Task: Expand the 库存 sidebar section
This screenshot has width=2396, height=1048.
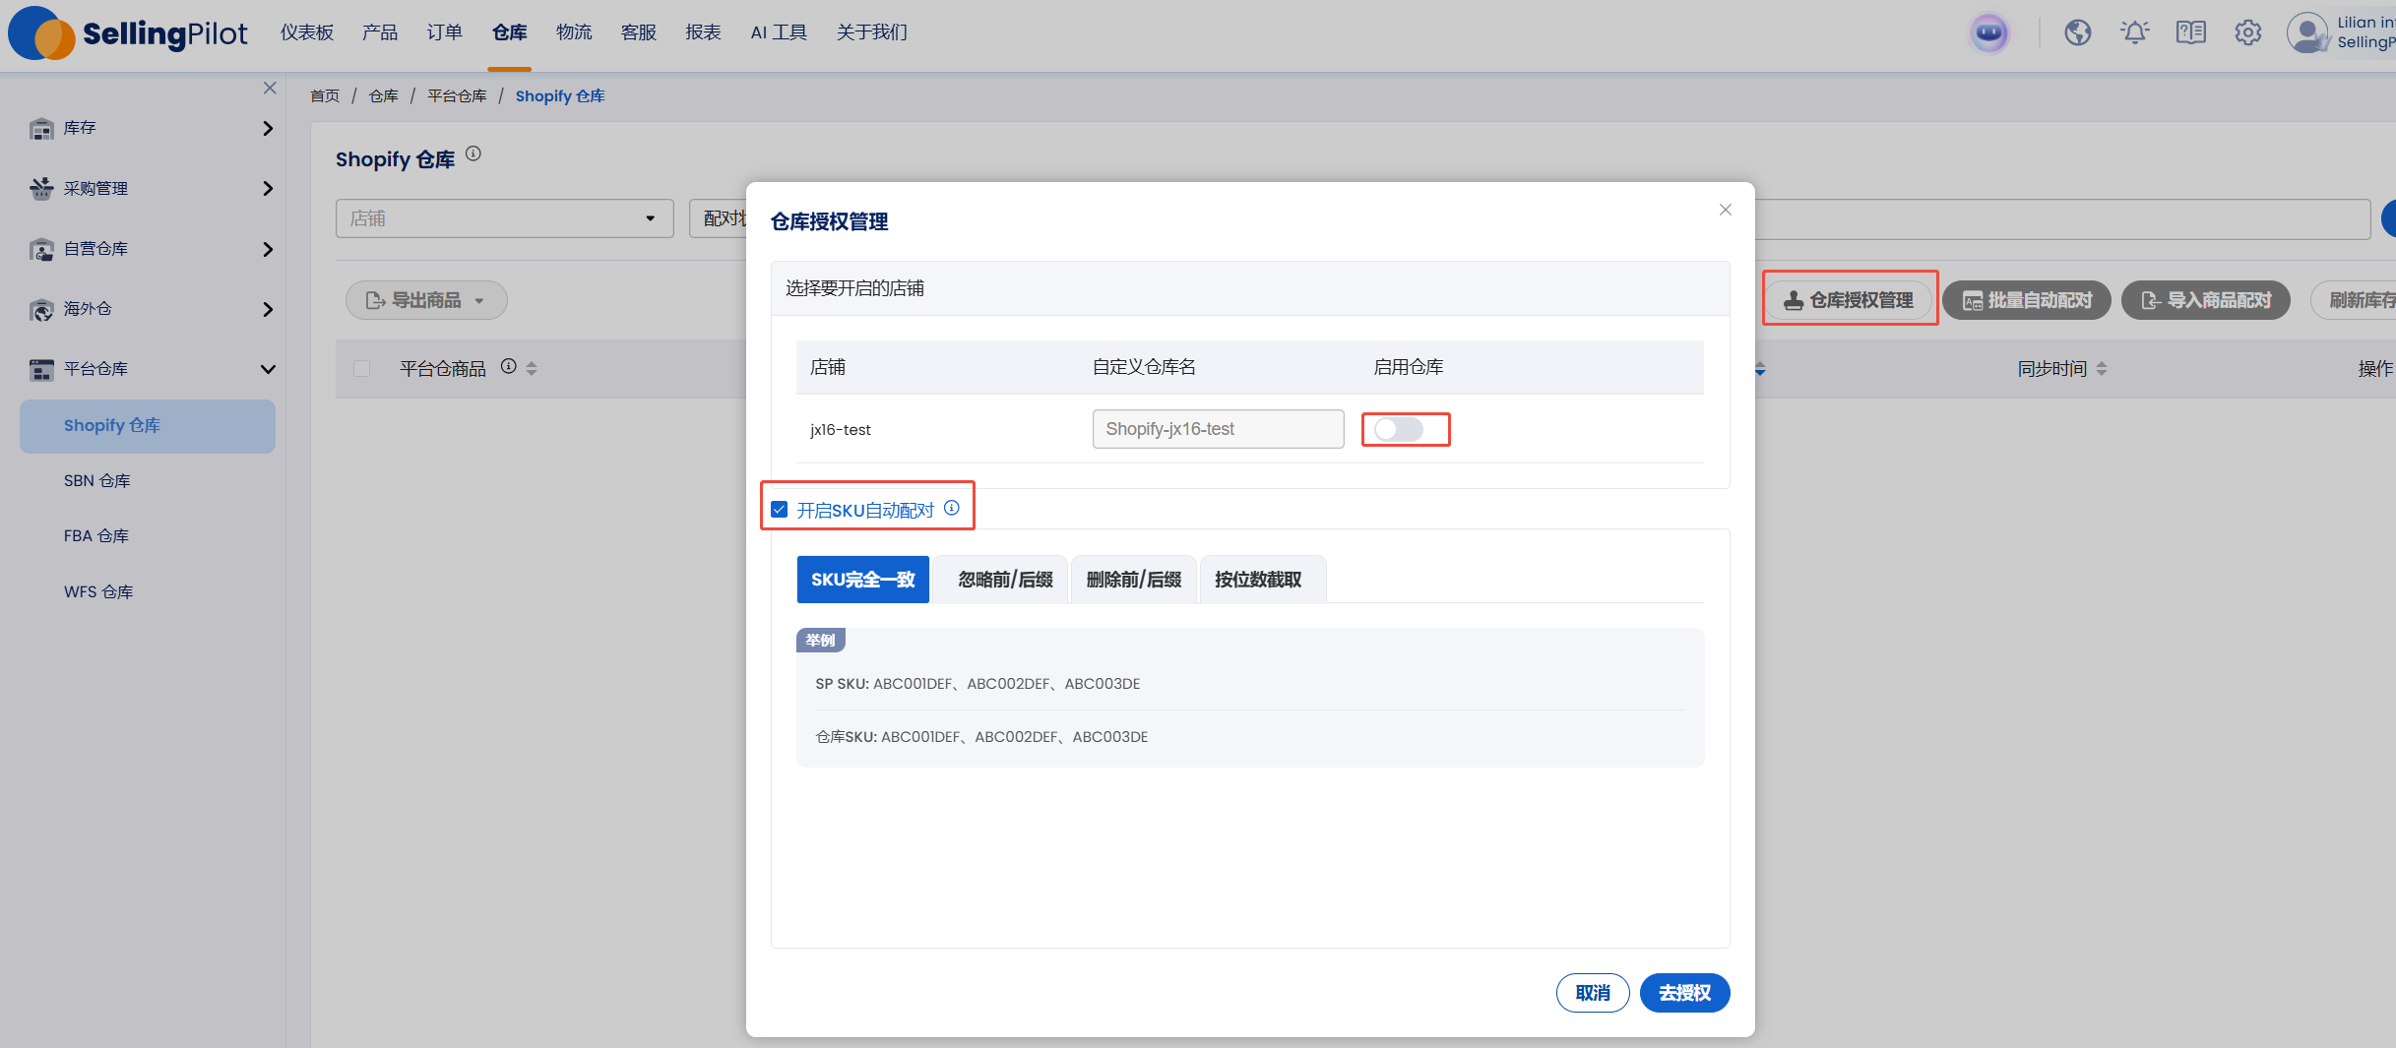Action: pos(148,129)
